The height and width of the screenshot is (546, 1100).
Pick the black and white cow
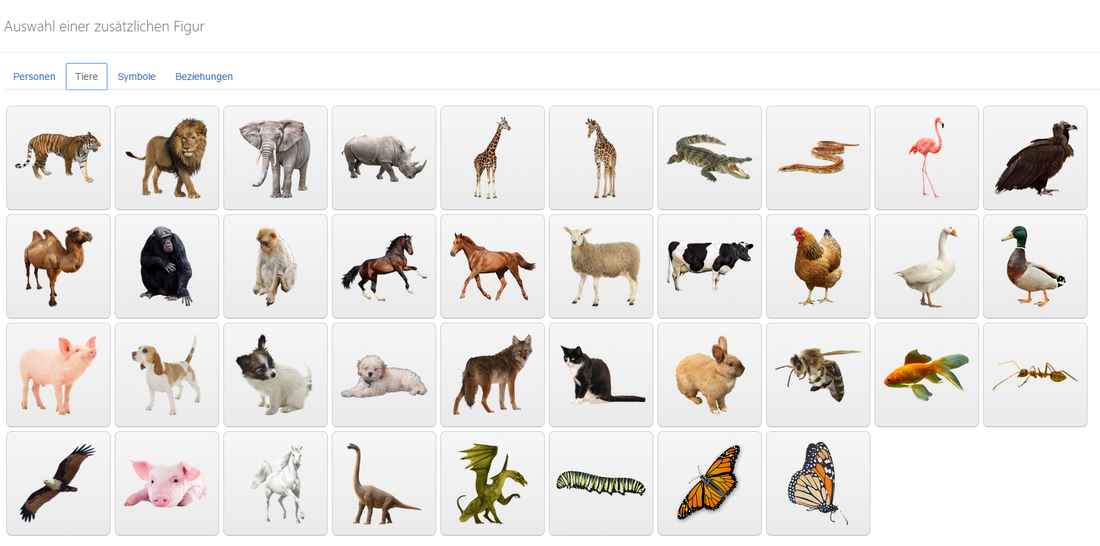[710, 266]
